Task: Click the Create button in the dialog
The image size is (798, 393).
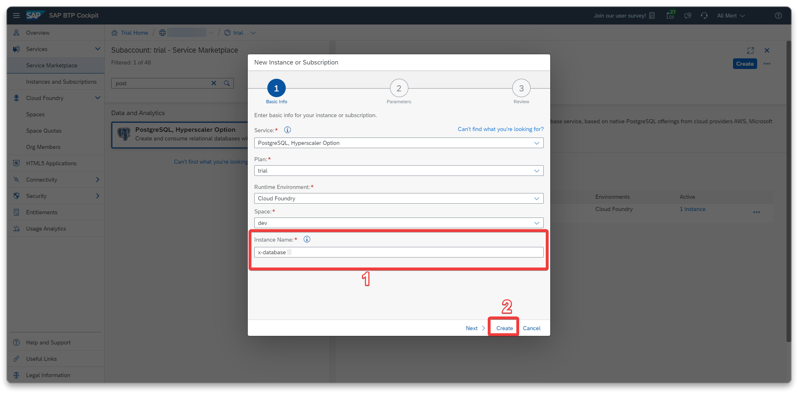Action: (x=504, y=328)
